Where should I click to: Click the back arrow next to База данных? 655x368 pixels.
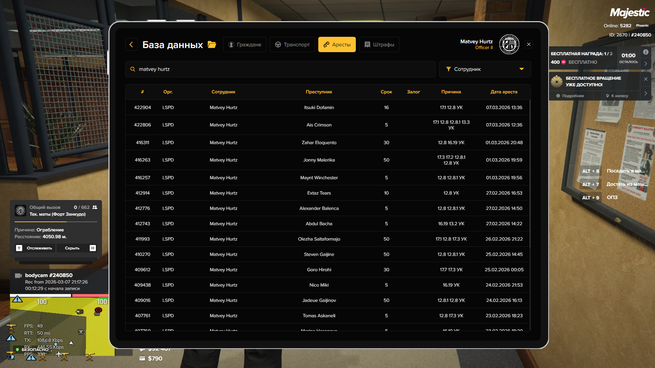(x=131, y=45)
